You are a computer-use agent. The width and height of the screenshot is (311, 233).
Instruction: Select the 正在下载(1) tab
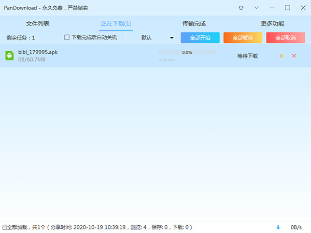[116, 23]
